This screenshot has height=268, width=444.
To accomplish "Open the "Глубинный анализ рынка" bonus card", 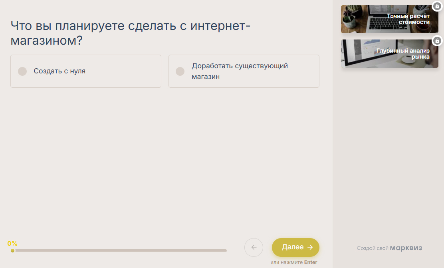I will pyautogui.click(x=390, y=53).
